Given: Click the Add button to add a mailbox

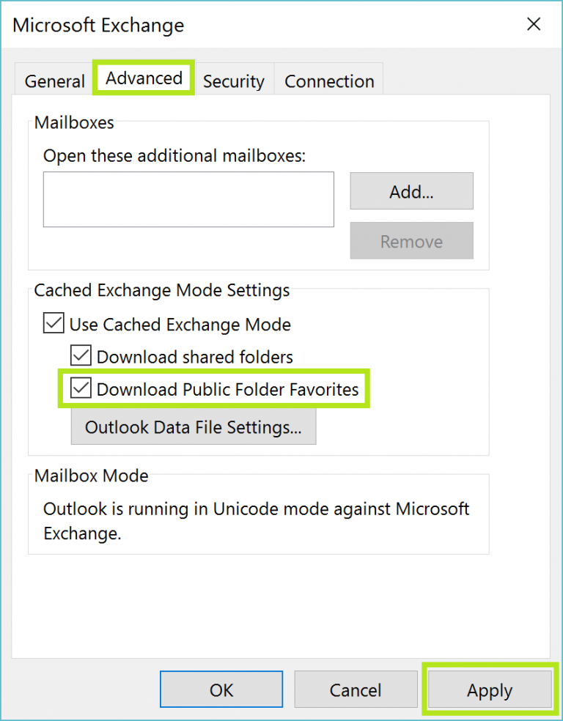Looking at the screenshot, I should point(411,191).
